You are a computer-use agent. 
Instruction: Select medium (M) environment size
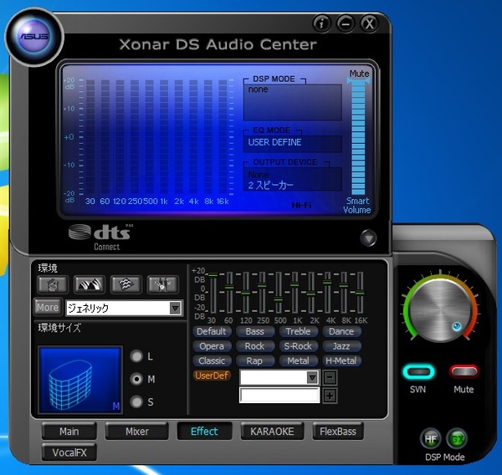[136, 379]
